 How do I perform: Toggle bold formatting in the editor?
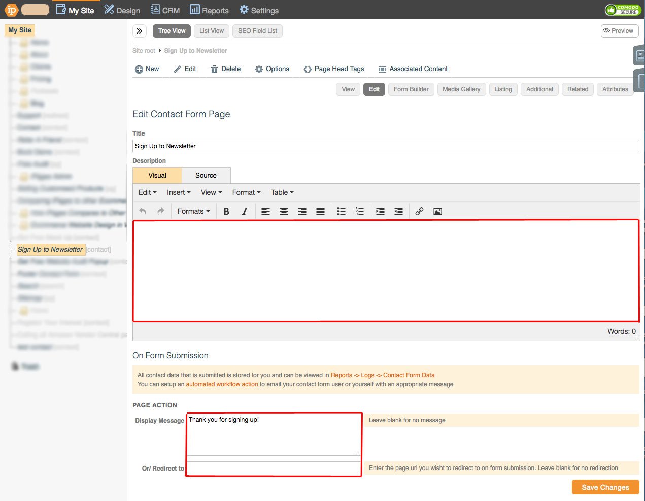[x=226, y=211]
